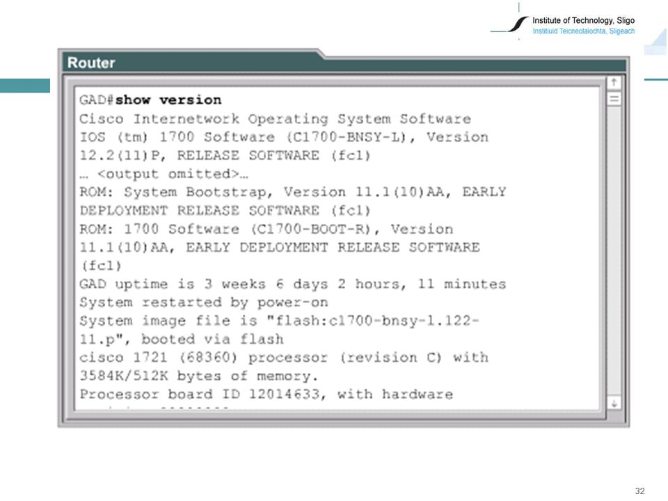Click 'DEPLOYMENT RELEASE SOFTWARE (fc1)' line
The image size is (668, 501).
click(225, 210)
